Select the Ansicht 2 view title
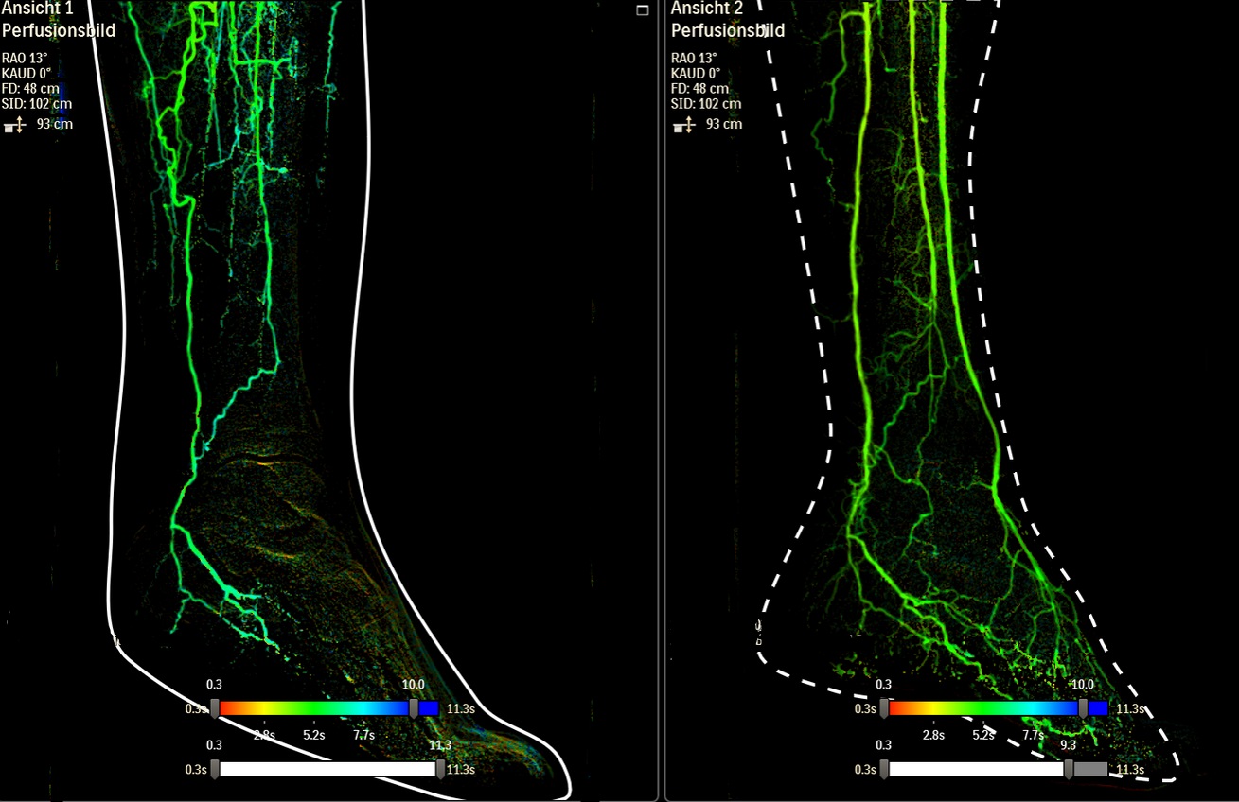Screen dimensions: 1239x802 707,9
